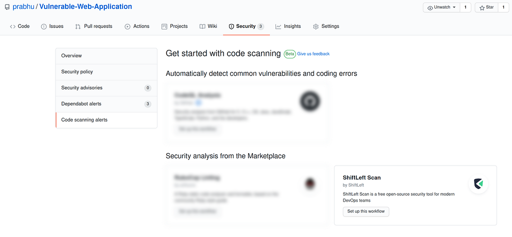Click the Insights tab graph icon
This screenshot has height=237, width=512.
pyautogui.click(x=278, y=26)
